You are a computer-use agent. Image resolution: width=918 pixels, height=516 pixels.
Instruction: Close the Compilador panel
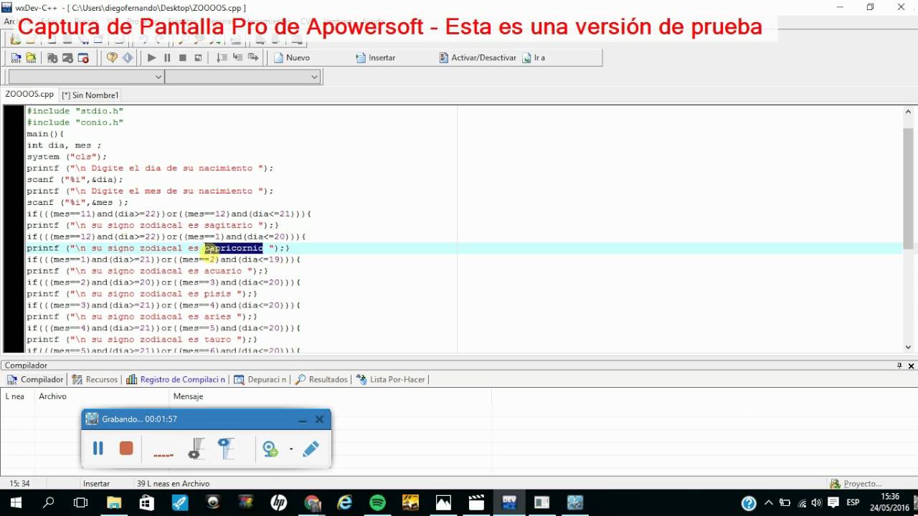point(912,365)
